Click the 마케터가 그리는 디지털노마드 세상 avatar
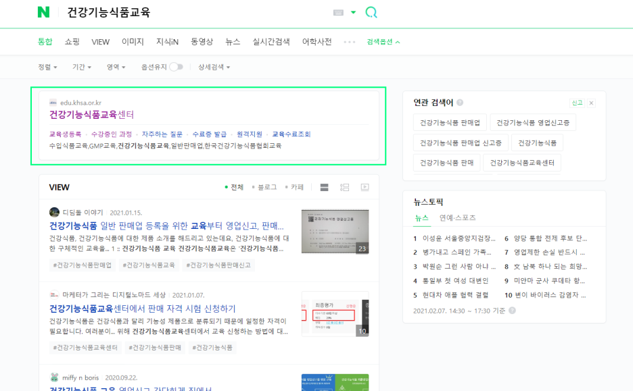 point(54,294)
